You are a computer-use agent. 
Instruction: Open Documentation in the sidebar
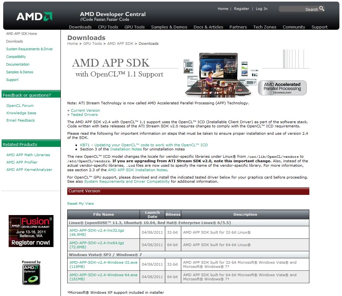18,64
